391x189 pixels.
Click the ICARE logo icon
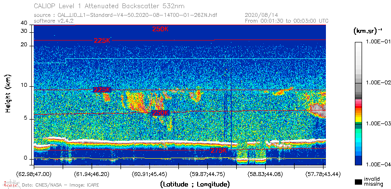coord(11,184)
